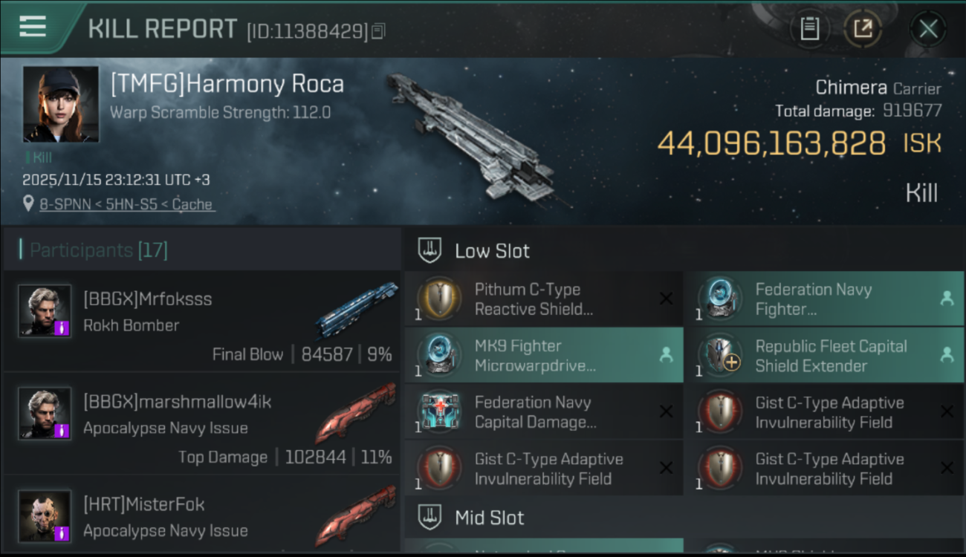Select Federation Navy Capital Damage module icon

[438, 412]
